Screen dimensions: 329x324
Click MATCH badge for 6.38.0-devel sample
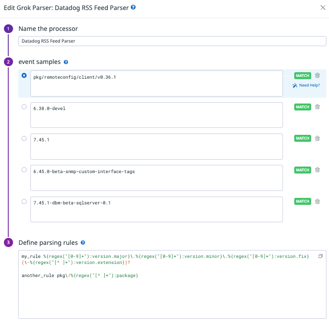point(302,107)
